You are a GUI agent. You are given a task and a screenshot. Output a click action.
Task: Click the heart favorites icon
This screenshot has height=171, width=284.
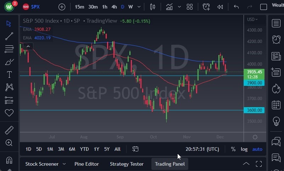(9, 113)
